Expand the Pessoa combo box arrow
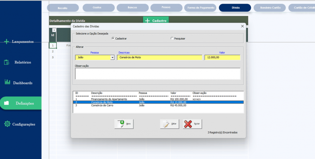 point(112,57)
